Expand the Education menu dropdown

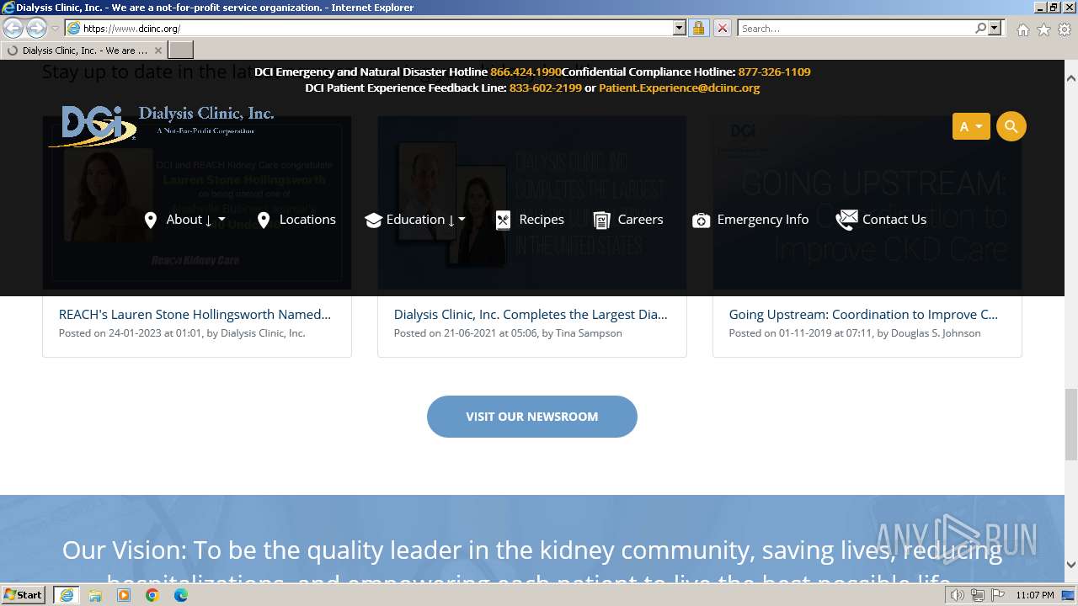[462, 220]
